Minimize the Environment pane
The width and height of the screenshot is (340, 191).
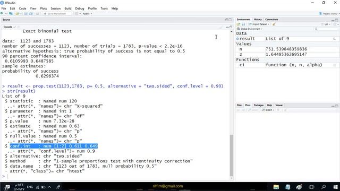click(333, 20)
